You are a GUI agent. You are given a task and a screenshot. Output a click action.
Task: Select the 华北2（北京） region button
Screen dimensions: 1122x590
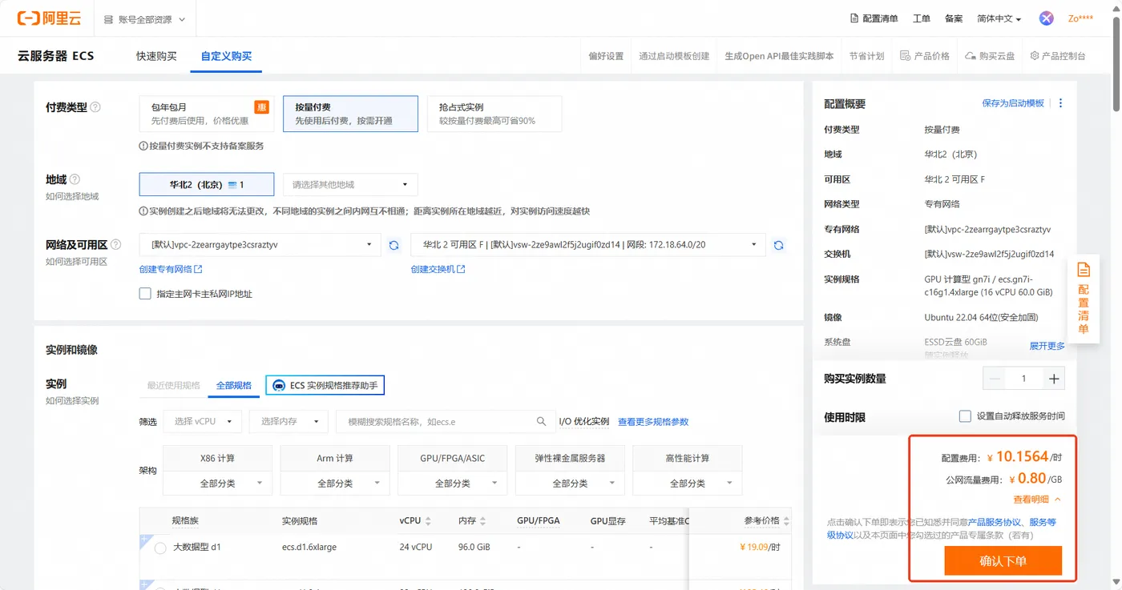(207, 185)
